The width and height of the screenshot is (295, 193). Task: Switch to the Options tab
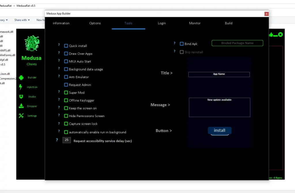pos(95,23)
